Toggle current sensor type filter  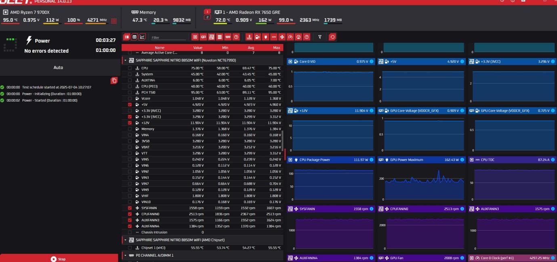click(274, 37)
